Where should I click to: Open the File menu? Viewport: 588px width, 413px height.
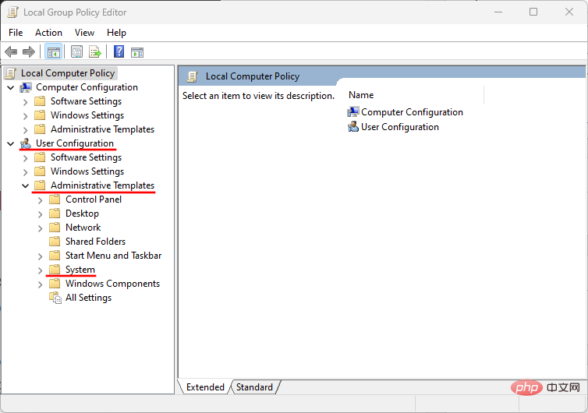[x=16, y=33]
